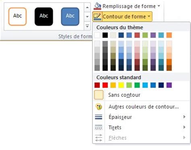Open the Épaisseur submenu
Viewport: 191px width, 150px height.
pos(141,117)
